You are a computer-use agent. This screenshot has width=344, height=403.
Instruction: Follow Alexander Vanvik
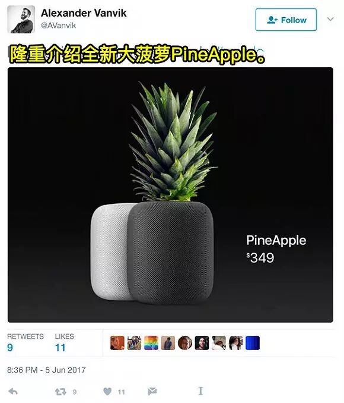[286, 20]
